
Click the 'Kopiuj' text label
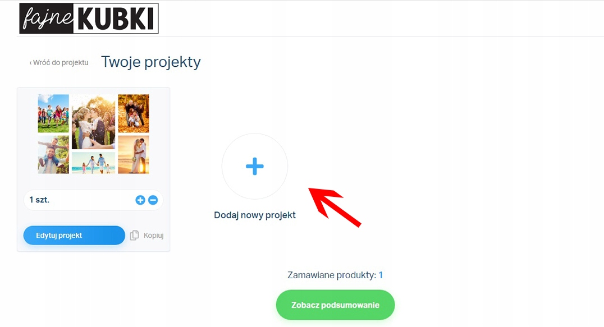[x=153, y=236]
